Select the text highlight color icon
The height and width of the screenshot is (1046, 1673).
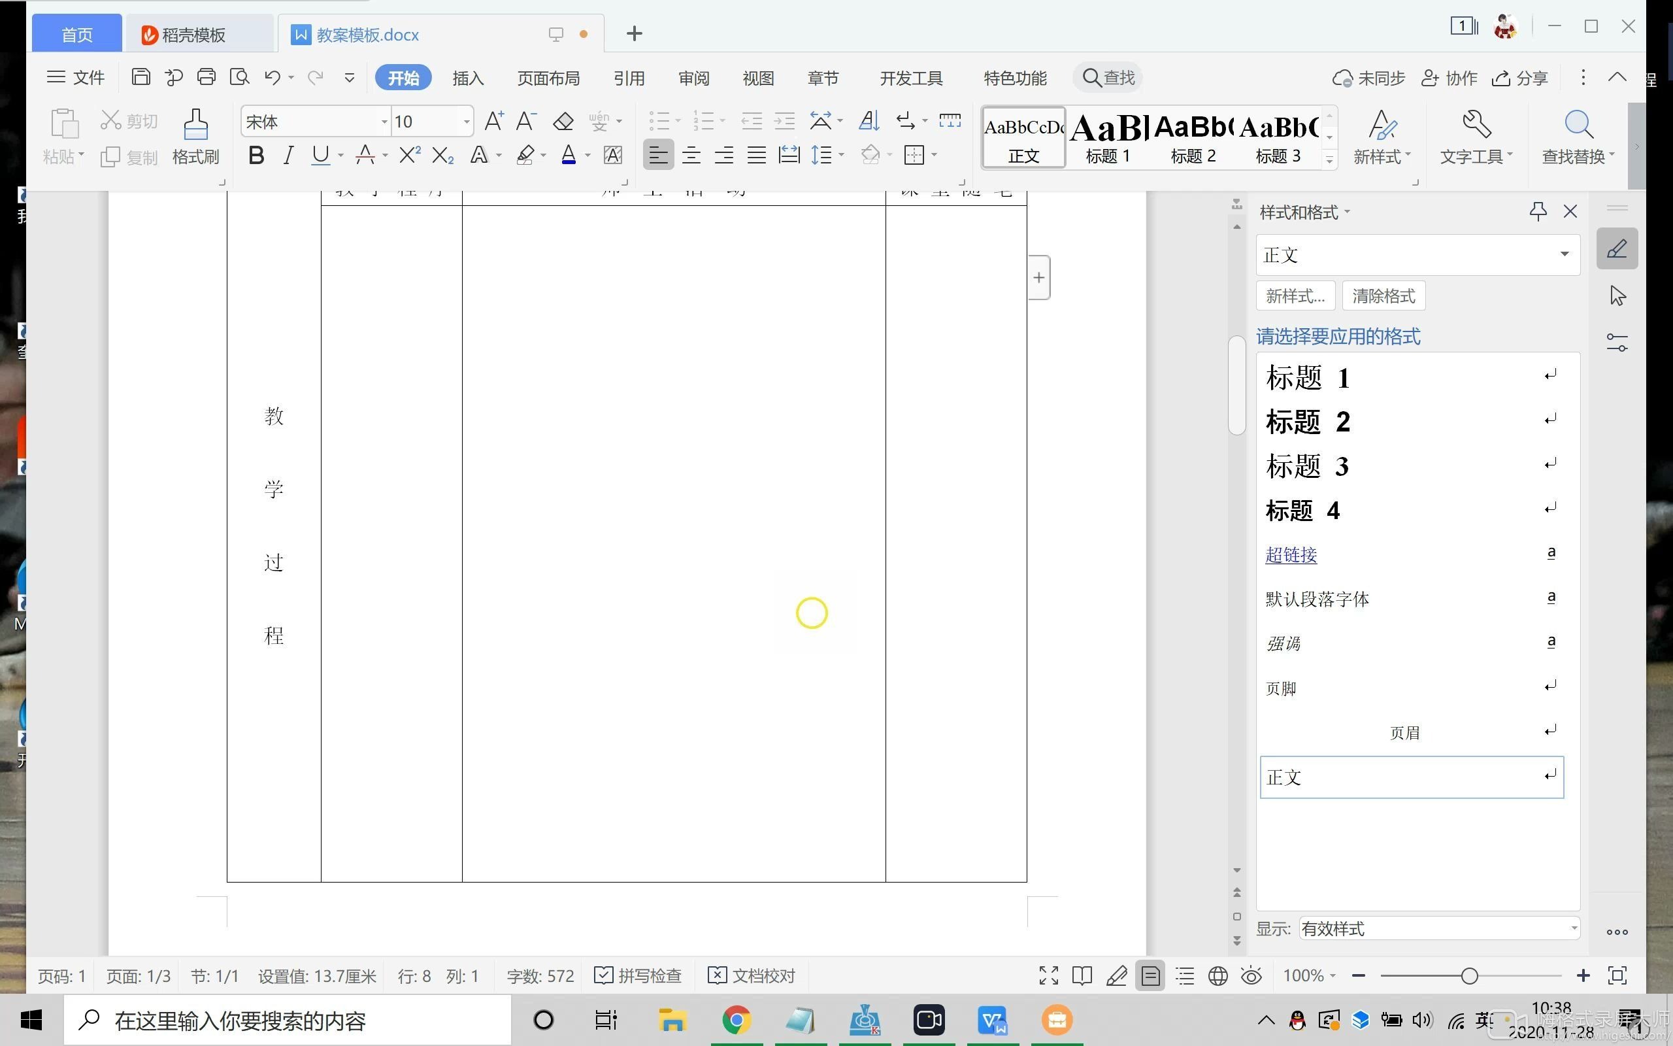[x=525, y=155]
